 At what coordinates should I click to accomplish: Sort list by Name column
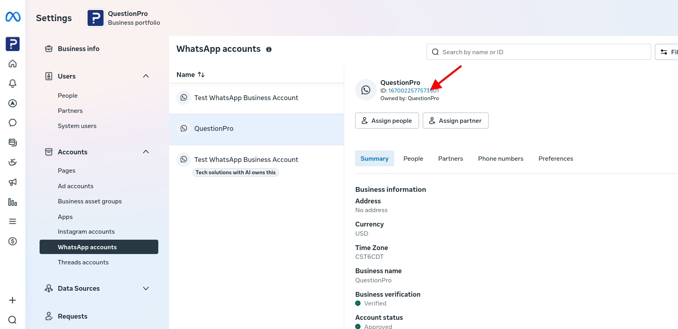click(x=191, y=75)
